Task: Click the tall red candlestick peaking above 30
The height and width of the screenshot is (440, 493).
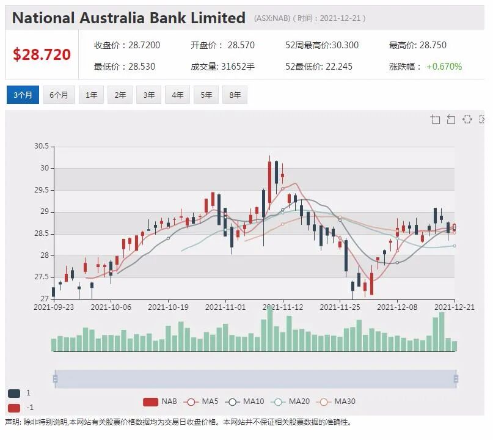Action: click(x=270, y=182)
